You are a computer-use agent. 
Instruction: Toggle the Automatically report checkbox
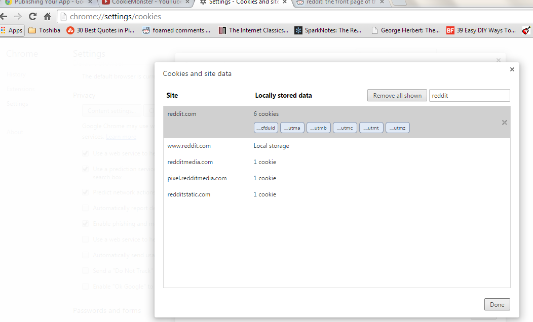pos(85,208)
